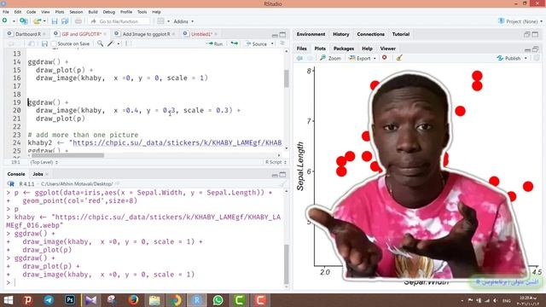Screen dimensions: 546x307
Task: Select the Console tab
Action: click(x=16, y=174)
